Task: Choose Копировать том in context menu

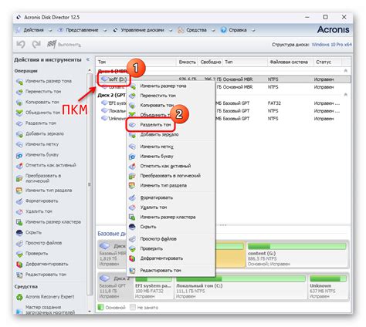Action: click(x=171, y=106)
